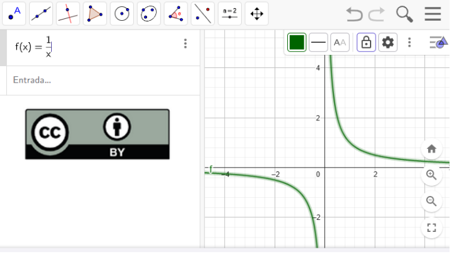Screen dimensions: 459x254
Task: Choose the Perpendicular Line tool
Action: click(68, 13)
